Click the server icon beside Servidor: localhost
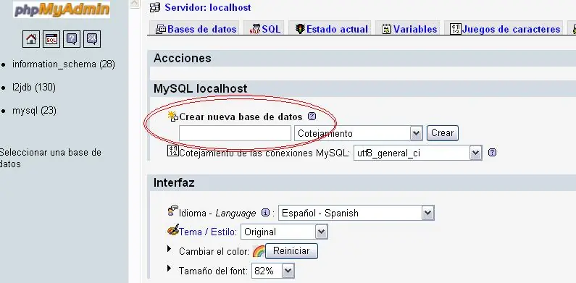576x283 pixels. pos(155,7)
